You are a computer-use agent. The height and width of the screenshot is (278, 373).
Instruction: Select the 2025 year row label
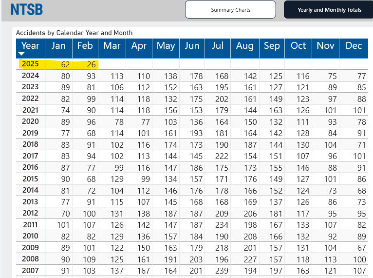pyautogui.click(x=30, y=64)
